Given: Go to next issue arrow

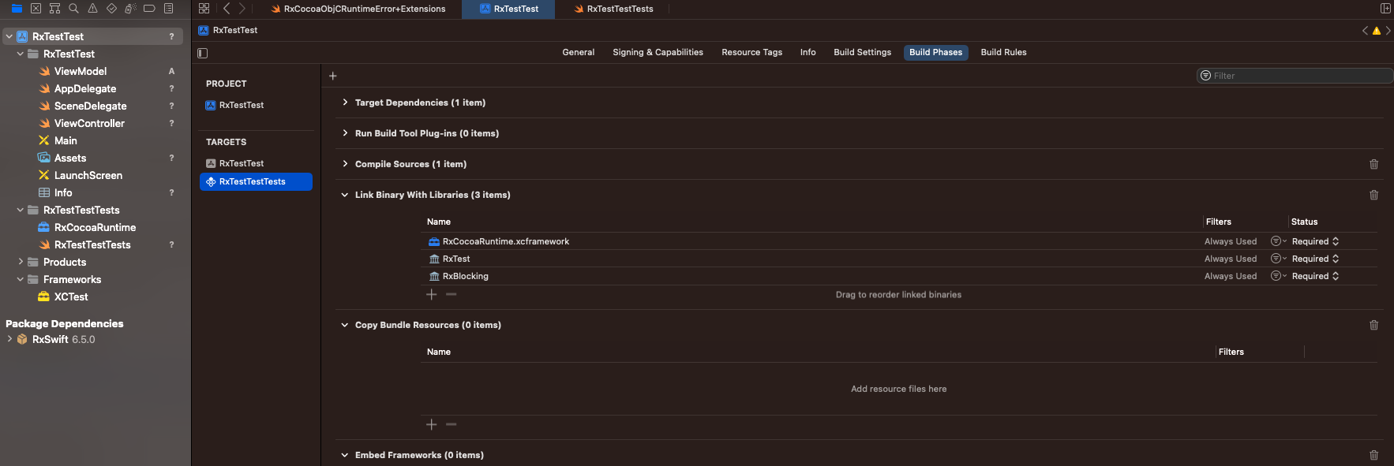Looking at the screenshot, I should click(1388, 31).
